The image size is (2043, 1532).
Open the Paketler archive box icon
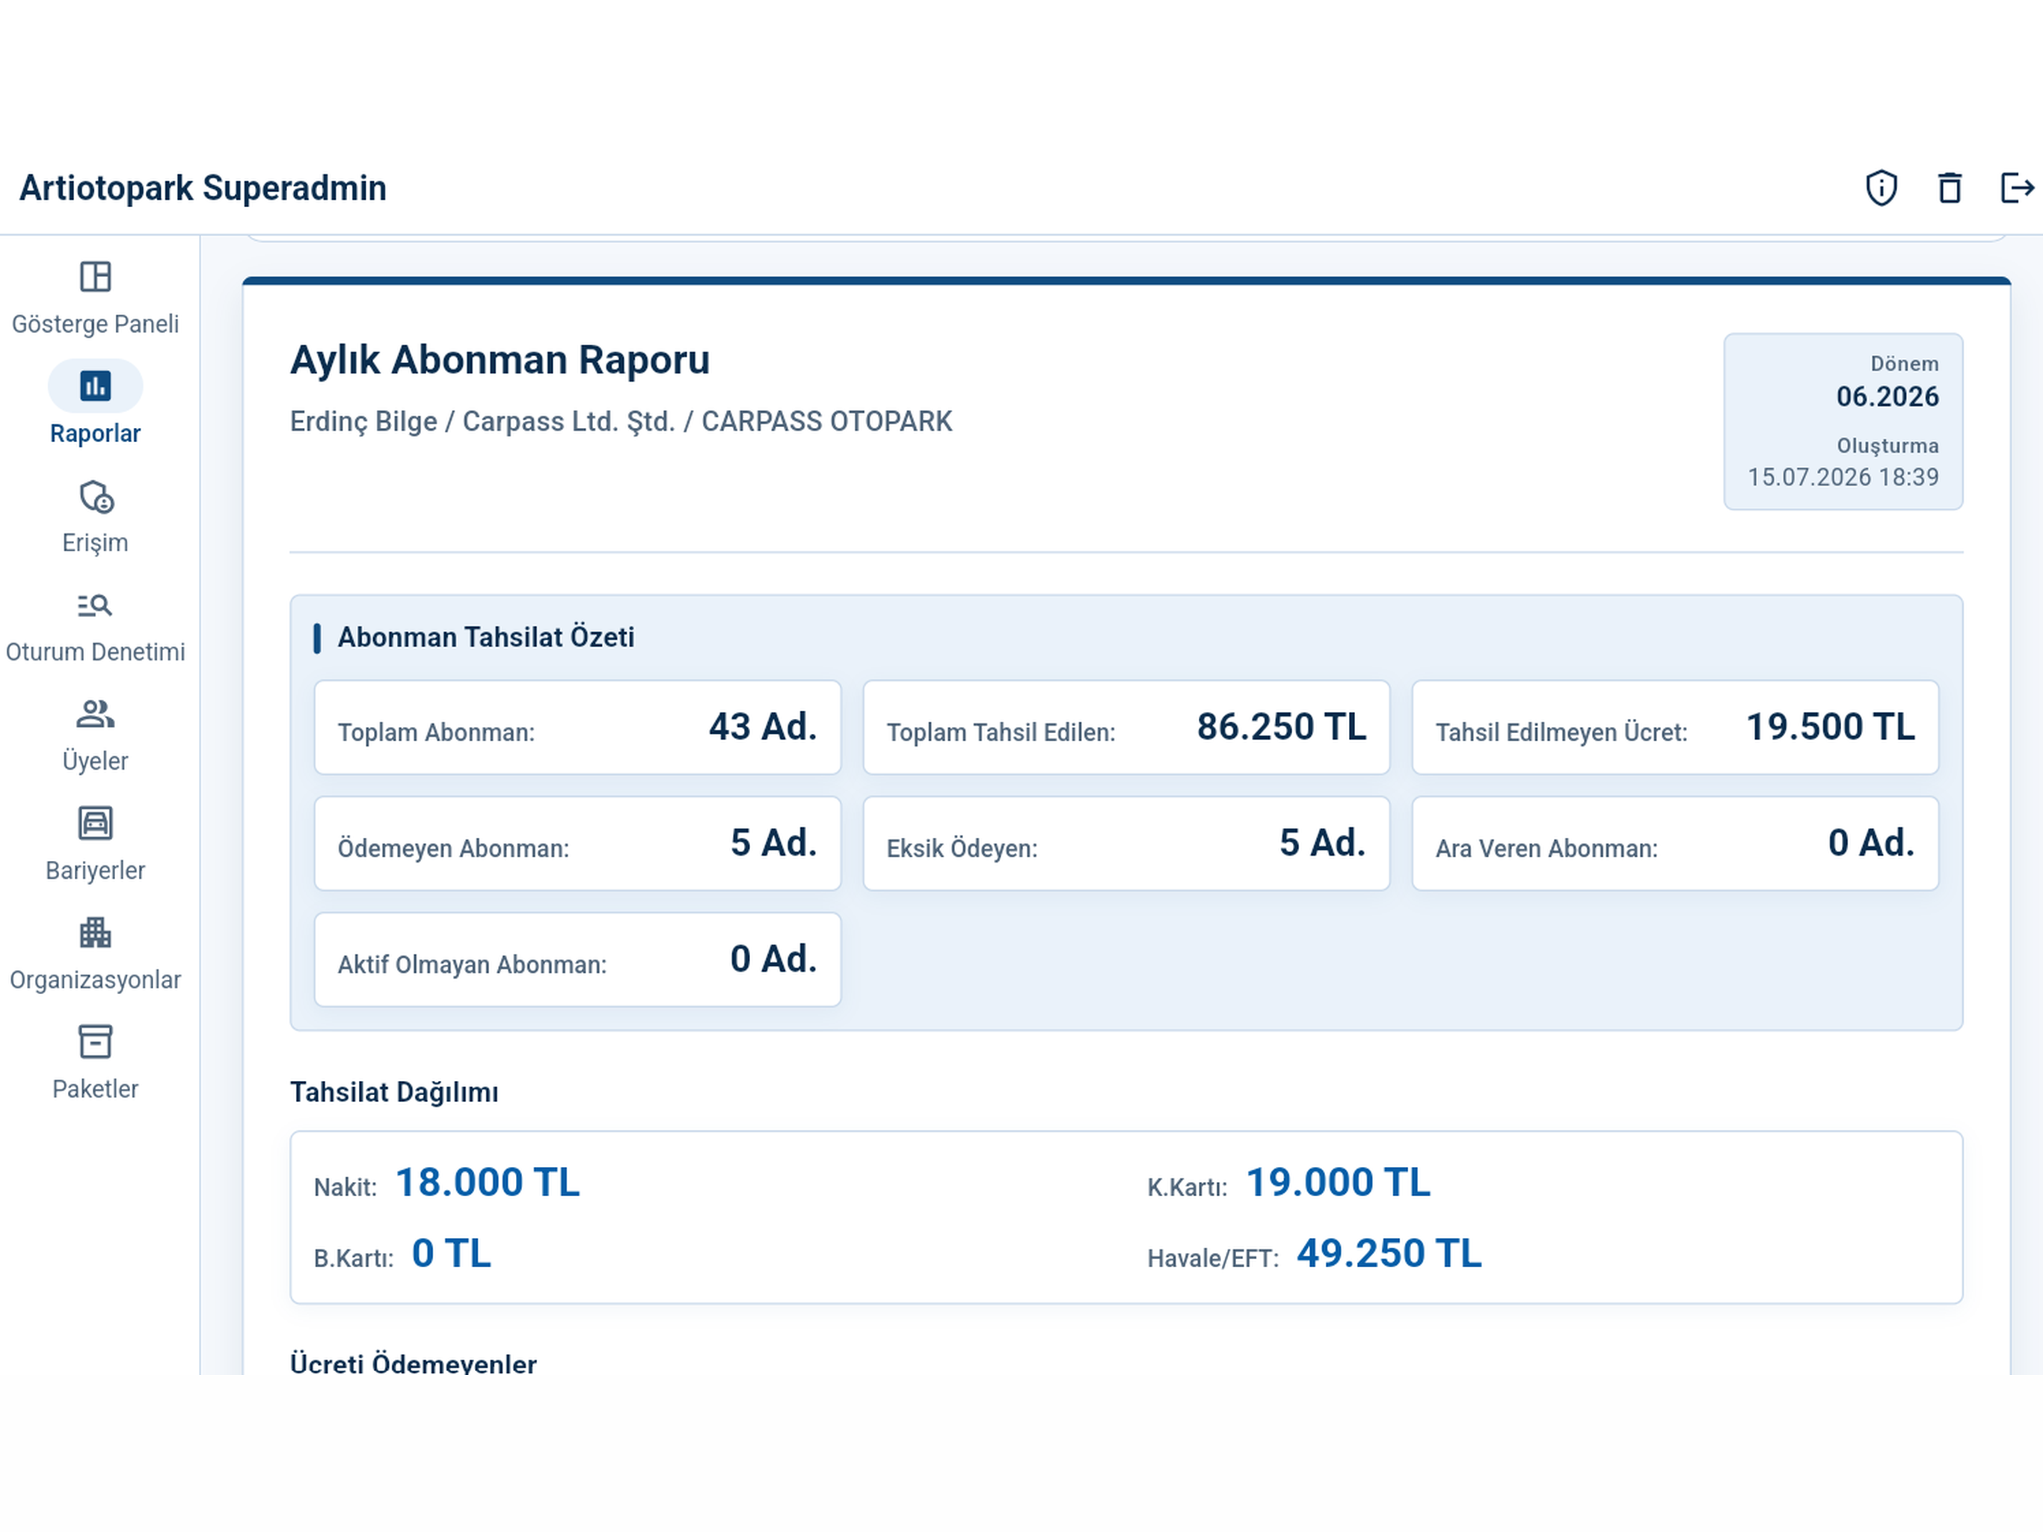click(95, 1041)
